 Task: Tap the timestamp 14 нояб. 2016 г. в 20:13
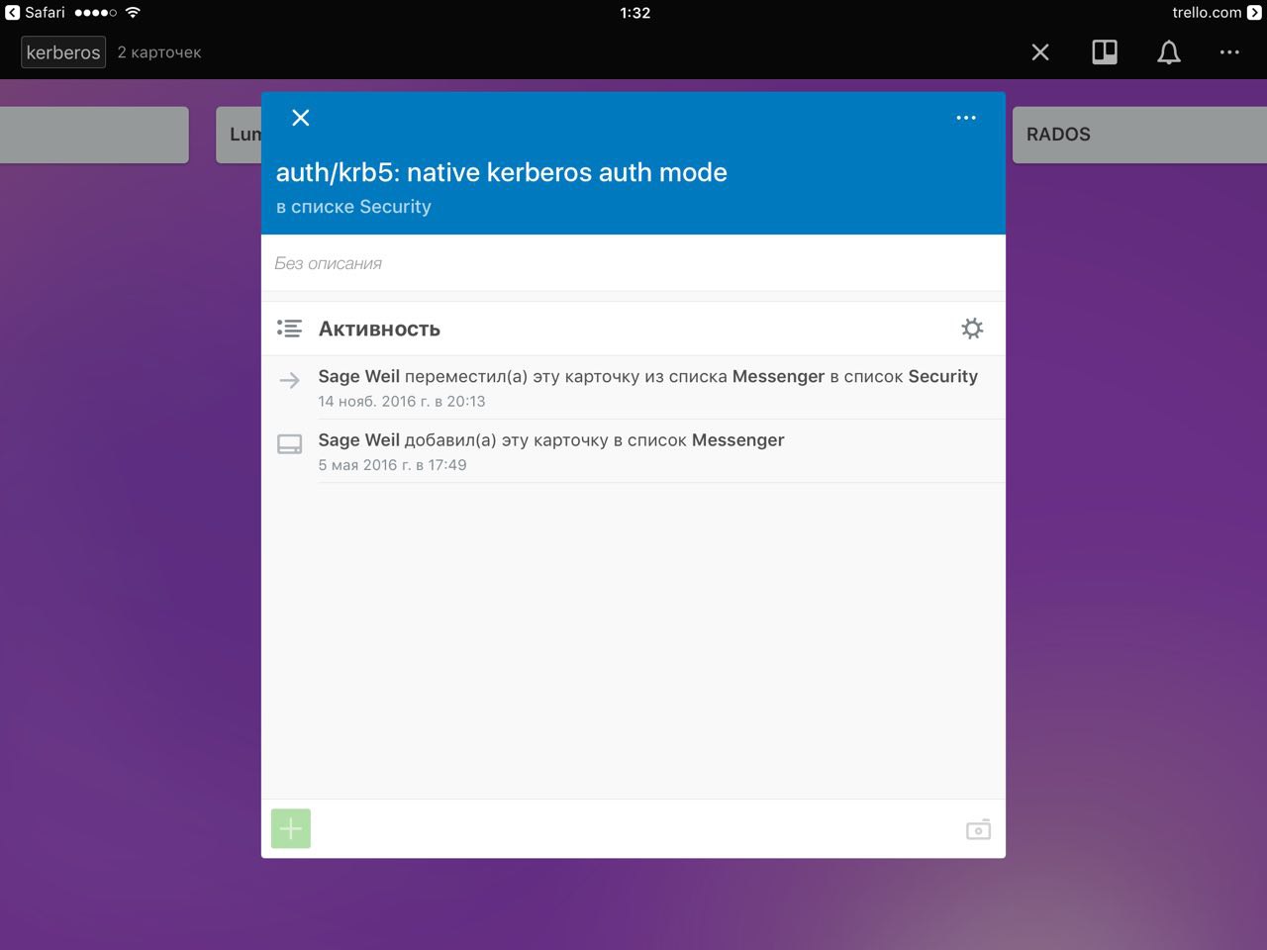tap(402, 401)
